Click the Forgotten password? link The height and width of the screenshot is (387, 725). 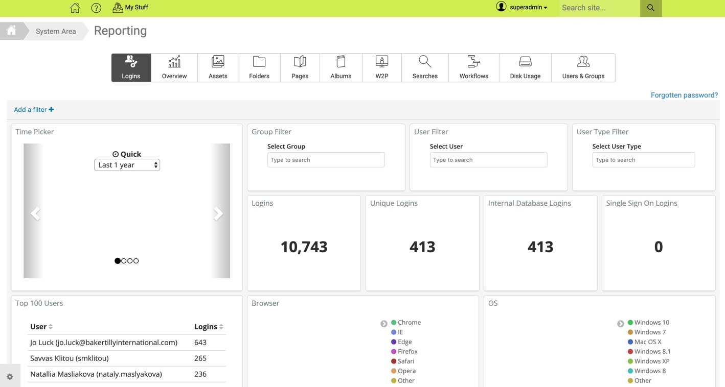[684, 95]
